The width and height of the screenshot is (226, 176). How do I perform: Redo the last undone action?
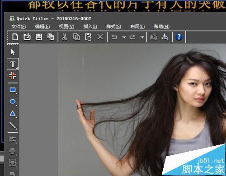point(132,37)
